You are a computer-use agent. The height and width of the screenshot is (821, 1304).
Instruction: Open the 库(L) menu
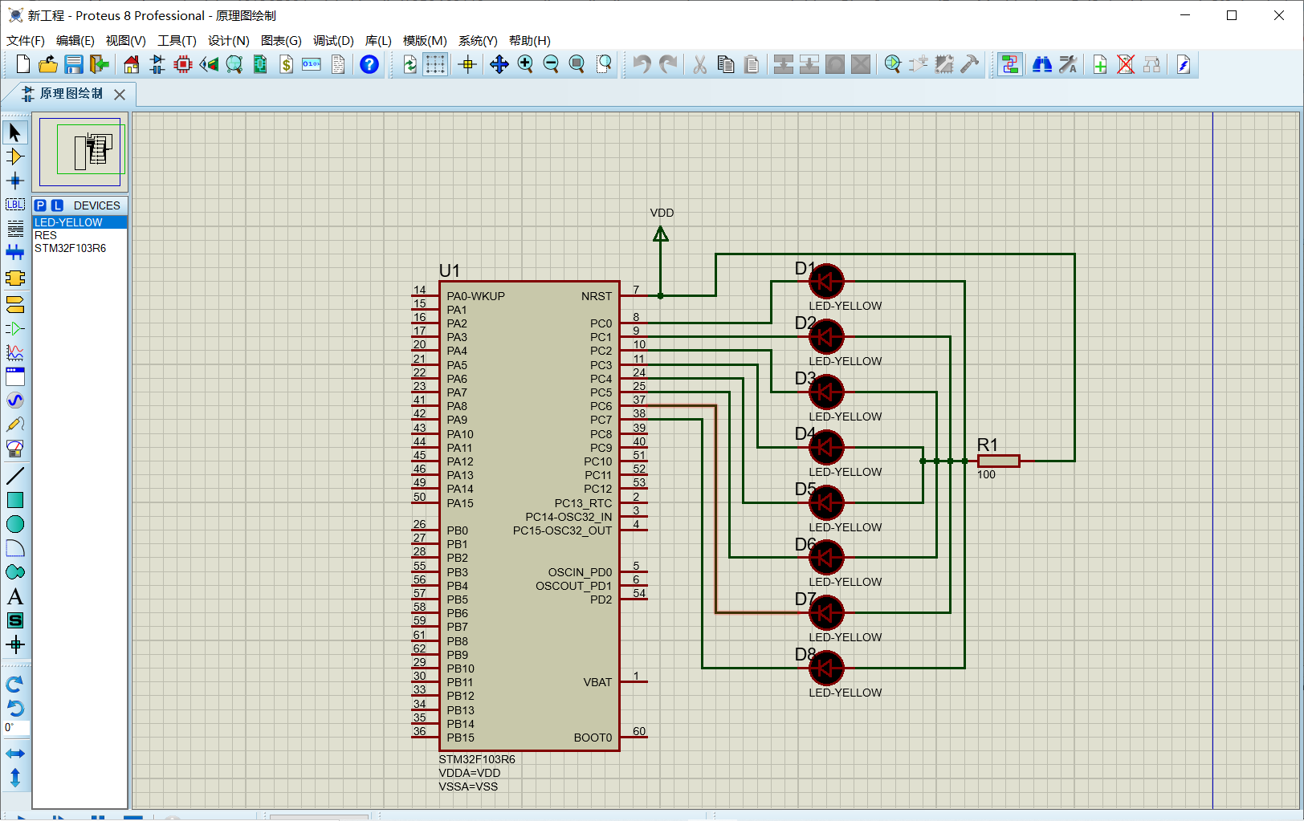378,41
